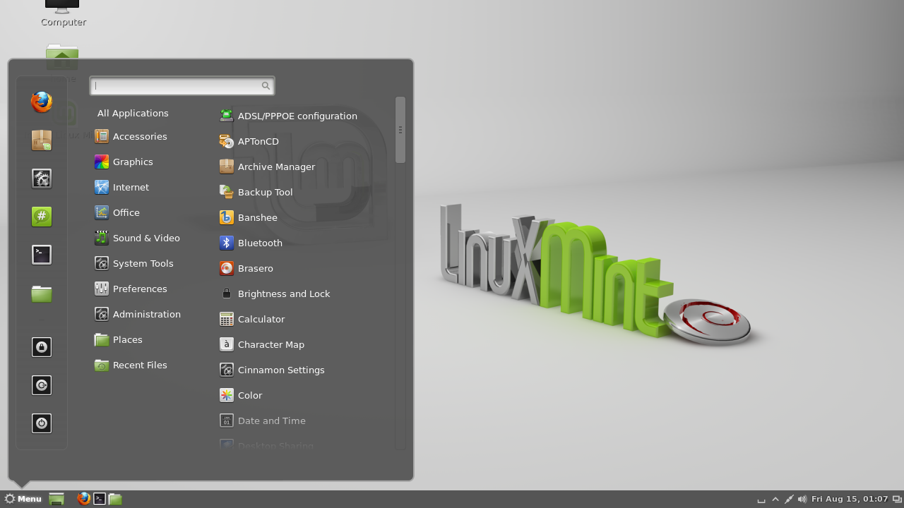Click the Archive Manager icon

tap(227, 167)
